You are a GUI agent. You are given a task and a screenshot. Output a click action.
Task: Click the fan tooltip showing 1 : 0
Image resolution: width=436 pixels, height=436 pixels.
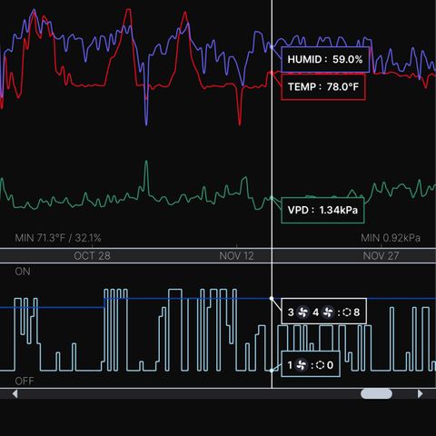click(311, 364)
